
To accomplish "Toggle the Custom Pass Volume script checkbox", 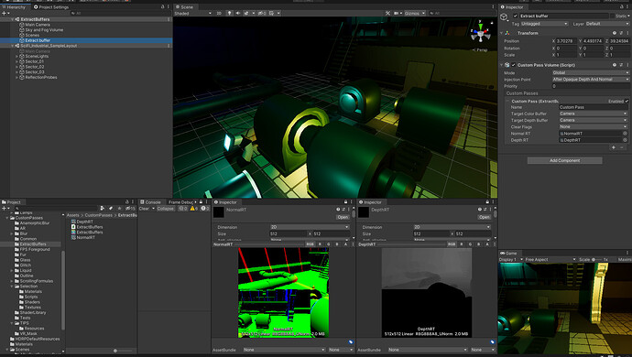I will 514,65.
